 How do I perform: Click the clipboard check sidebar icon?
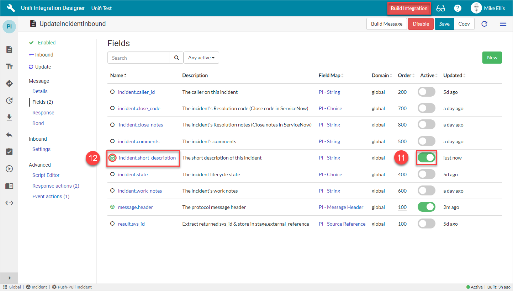10,152
